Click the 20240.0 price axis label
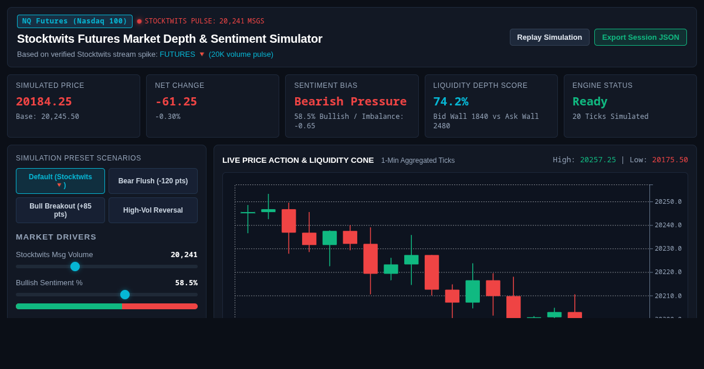704x369 pixels. [x=668, y=225]
